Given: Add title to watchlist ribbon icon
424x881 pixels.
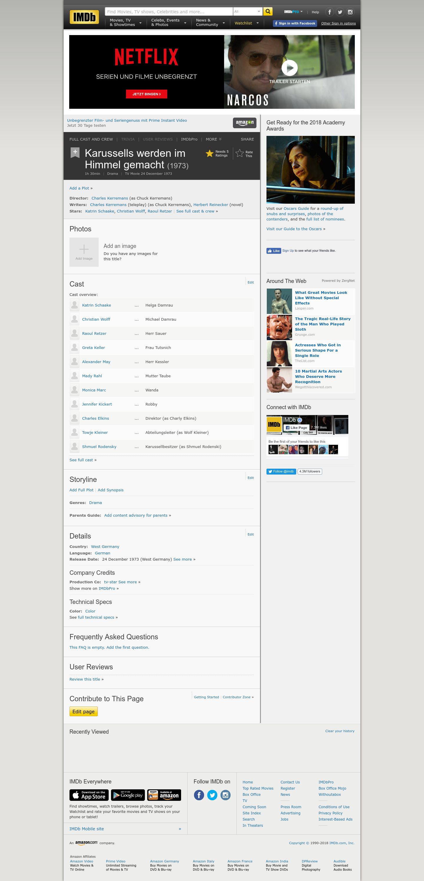Looking at the screenshot, I should coord(75,153).
